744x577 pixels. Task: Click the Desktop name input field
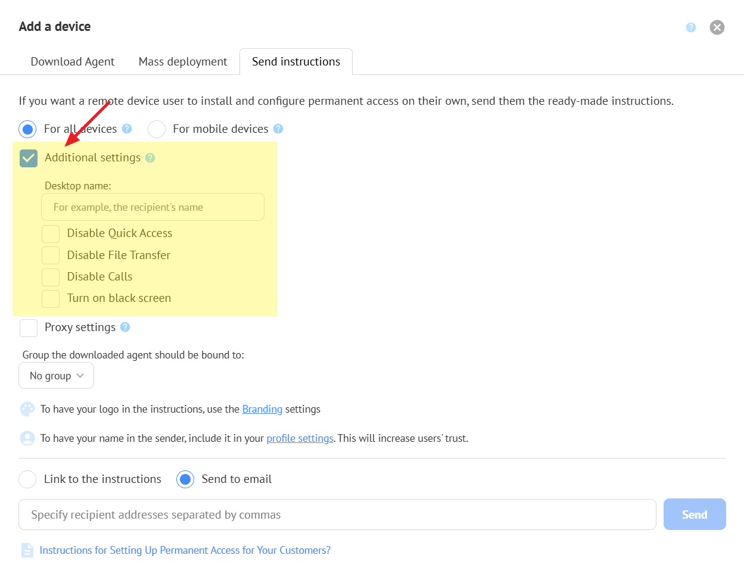[152, 207]
